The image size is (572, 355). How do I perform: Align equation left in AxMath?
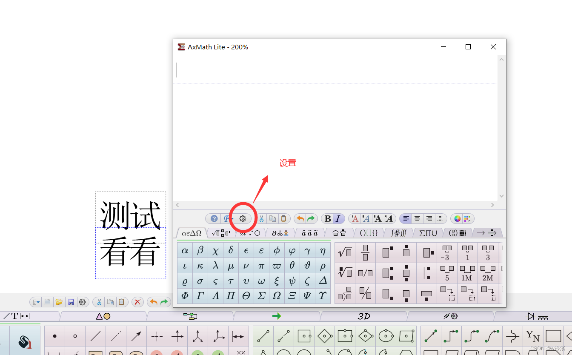406,219
